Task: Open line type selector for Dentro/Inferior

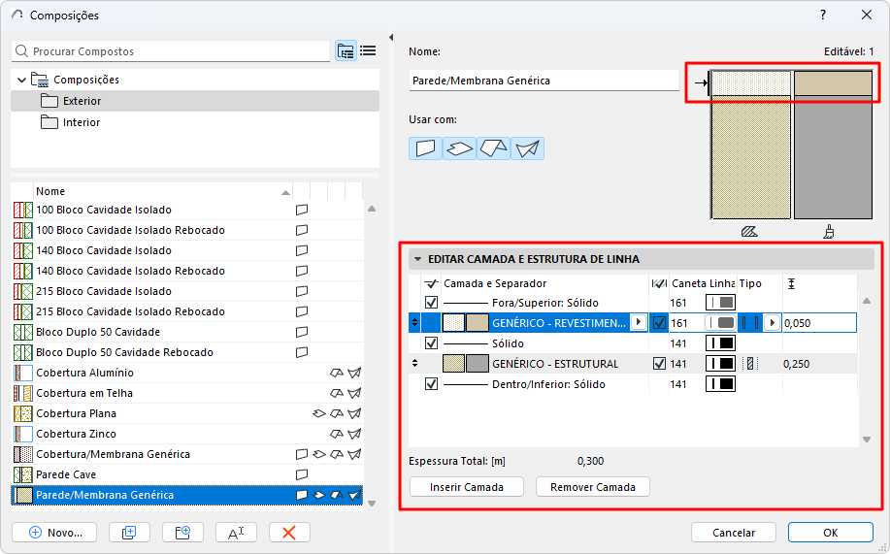Action: pos(720,384)
